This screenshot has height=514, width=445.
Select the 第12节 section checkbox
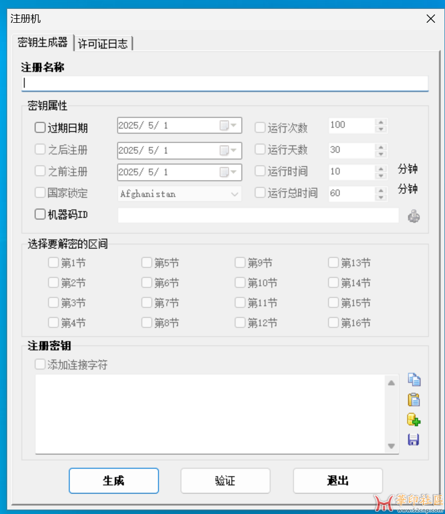click(x=240, y=323)
